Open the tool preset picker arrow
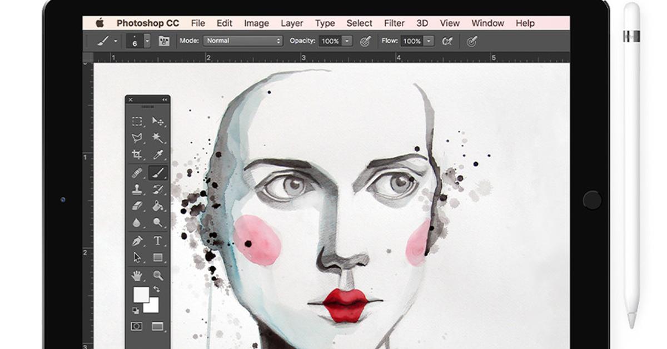The image size is (667, 349). tap(116, 41)
